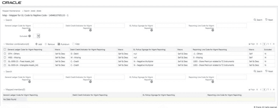
Task: Check the OTH - Others row checkbox
Action: click(x=5, y=54)
